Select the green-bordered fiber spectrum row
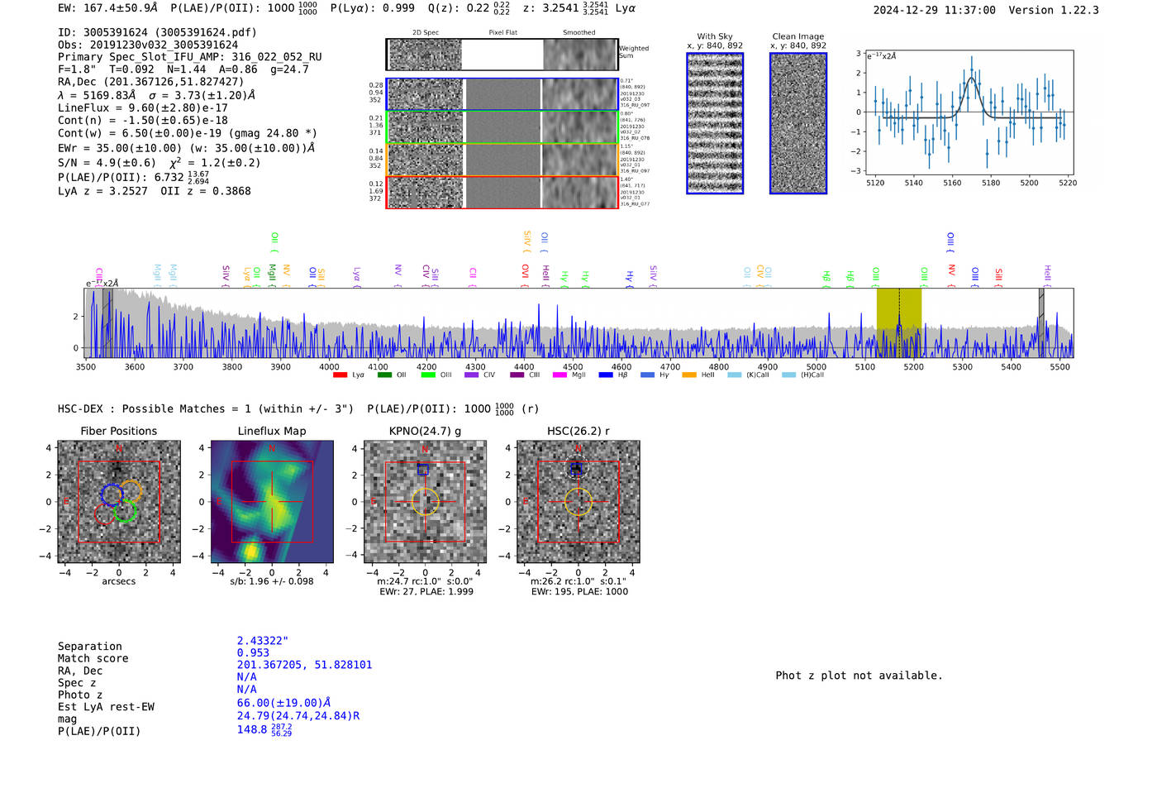The height and width of the screenshot is (788, 1157). coord(502,127)
